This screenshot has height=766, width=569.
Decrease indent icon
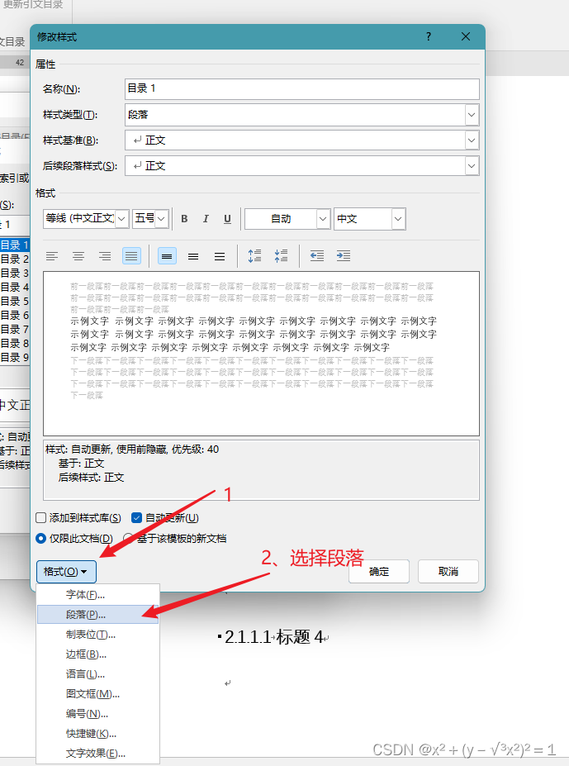click(x=317, y=256)
